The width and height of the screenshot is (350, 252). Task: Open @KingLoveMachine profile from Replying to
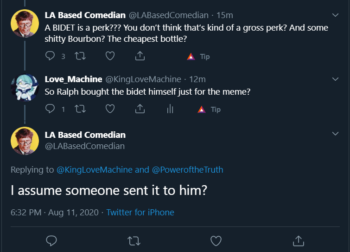pyautogui.click(x=95, y=170)
